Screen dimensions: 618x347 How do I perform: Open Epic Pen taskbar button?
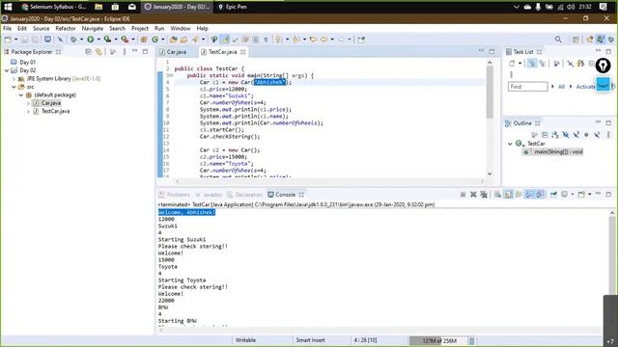coord(233,7)
